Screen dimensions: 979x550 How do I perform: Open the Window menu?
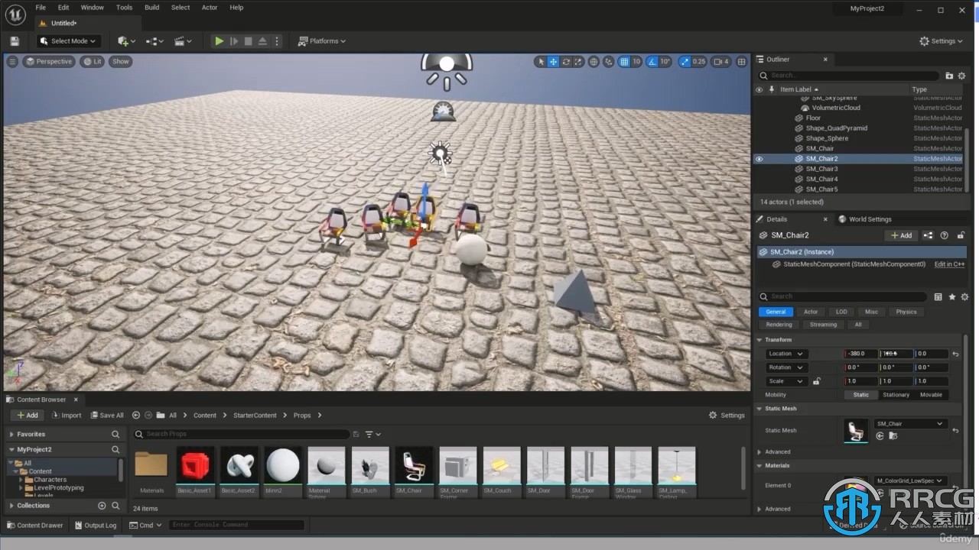[x=93, y=8]
